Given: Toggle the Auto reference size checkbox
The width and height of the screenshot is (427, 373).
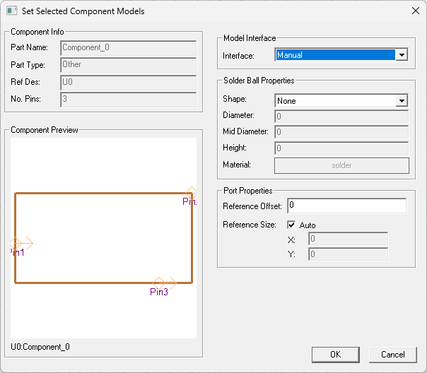Looking at the screenshot, I should point(291,225).
